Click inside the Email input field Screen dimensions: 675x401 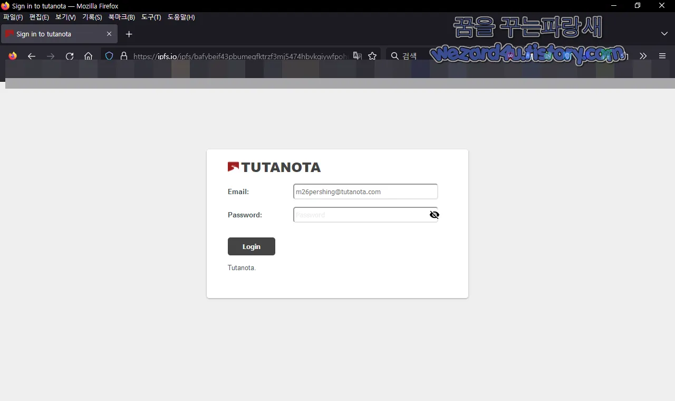[365, 192]
